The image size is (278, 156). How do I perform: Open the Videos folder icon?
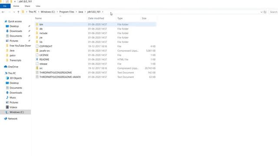(x=7, y=107)
